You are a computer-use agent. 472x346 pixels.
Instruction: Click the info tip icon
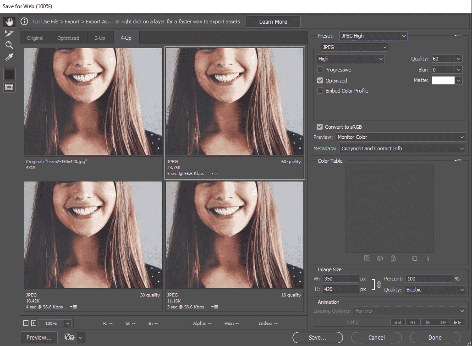24,22
